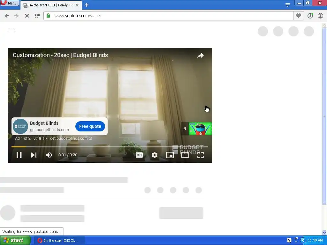327x245 pixels.
Task: Open the video settings gear
Action: [154, 155]
